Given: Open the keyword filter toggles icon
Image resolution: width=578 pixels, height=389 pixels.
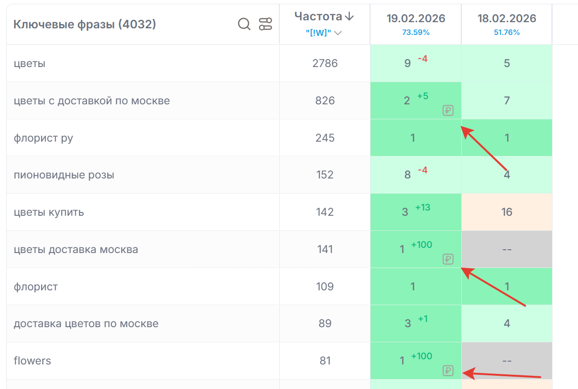Looking at the screenshot, I should 266,24.
